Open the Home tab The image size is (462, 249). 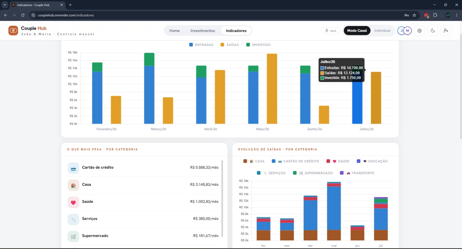(174, 31)
